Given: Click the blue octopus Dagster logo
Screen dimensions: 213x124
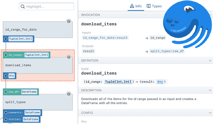Looking at the screenshot, I should [x=187, y=25].
